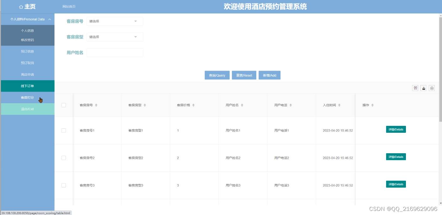Sort by 入住时间 column arrows
442x215 pixels.
pyautogui.click(x=339, y=105)
